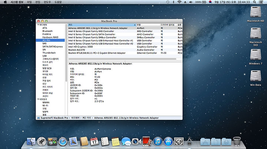Select Intel 6 Series SATA Controller row
The height and width of the screenshot is (149, 267).
click(125, 34)
